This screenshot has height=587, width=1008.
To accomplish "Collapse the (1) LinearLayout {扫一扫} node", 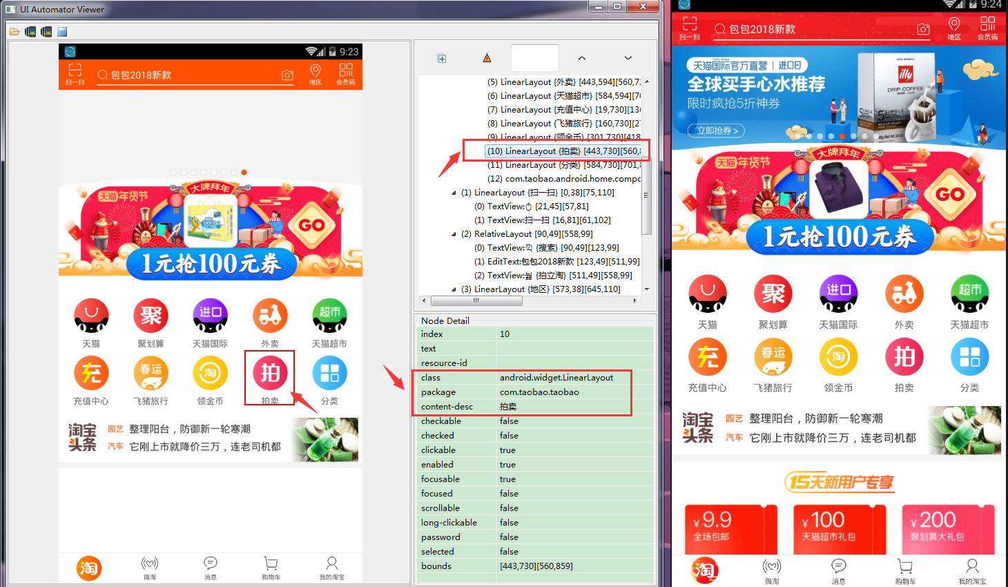I will (x=454, y=193).
